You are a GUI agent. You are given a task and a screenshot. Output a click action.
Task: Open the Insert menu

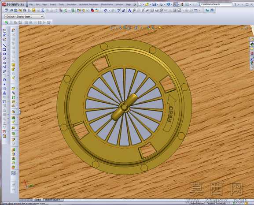53,4
